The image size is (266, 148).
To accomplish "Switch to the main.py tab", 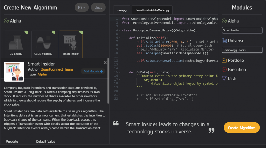I will (122, 10).
